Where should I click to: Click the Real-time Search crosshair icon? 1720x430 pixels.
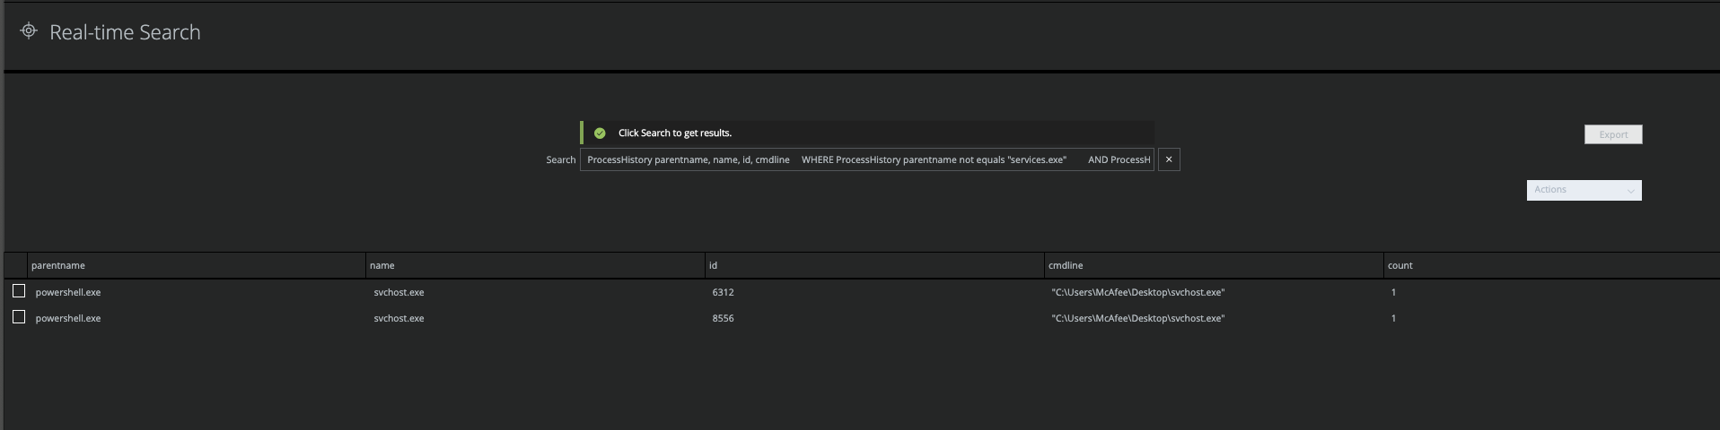click(x=29, y=31)
